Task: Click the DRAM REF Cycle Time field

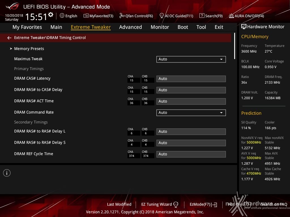Action: click(191, 154)
